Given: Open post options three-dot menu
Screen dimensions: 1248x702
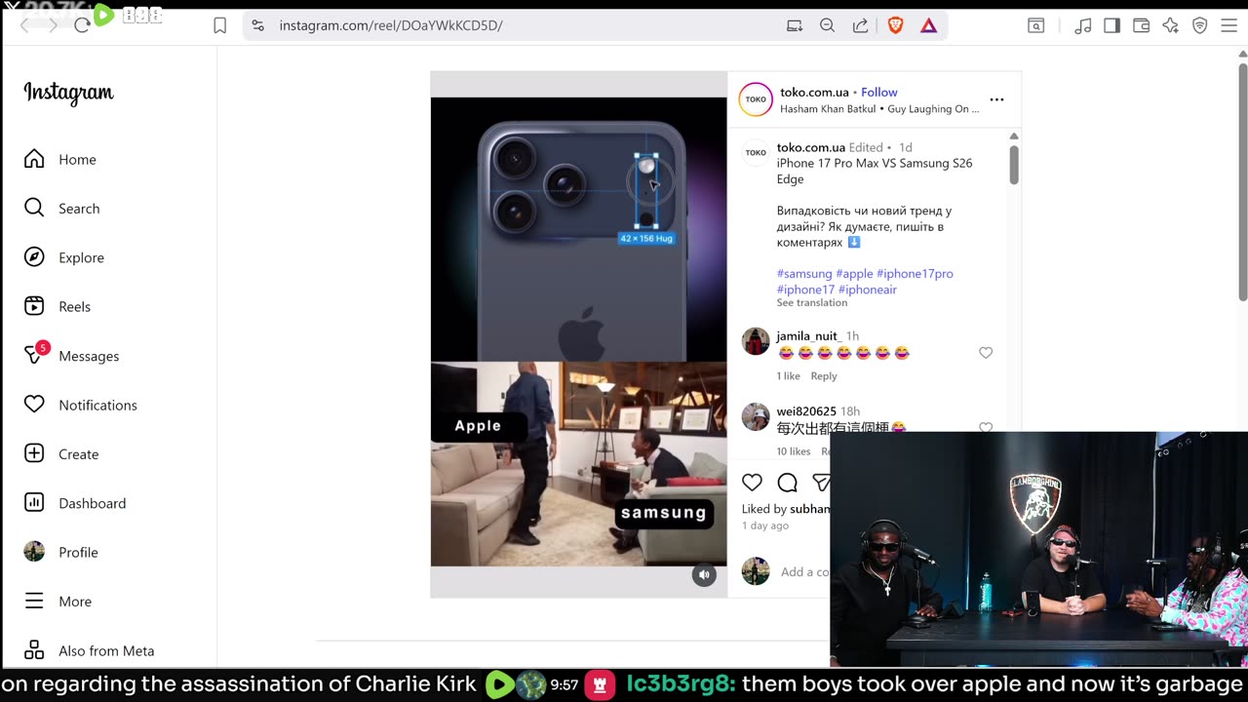Looking at the screenshot, I should click(x=996, y=99).
